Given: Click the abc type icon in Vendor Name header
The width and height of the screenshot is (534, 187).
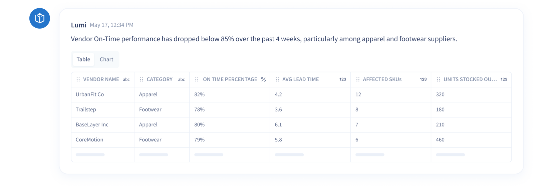Looking at the screenshot, I should click(126, 80).
